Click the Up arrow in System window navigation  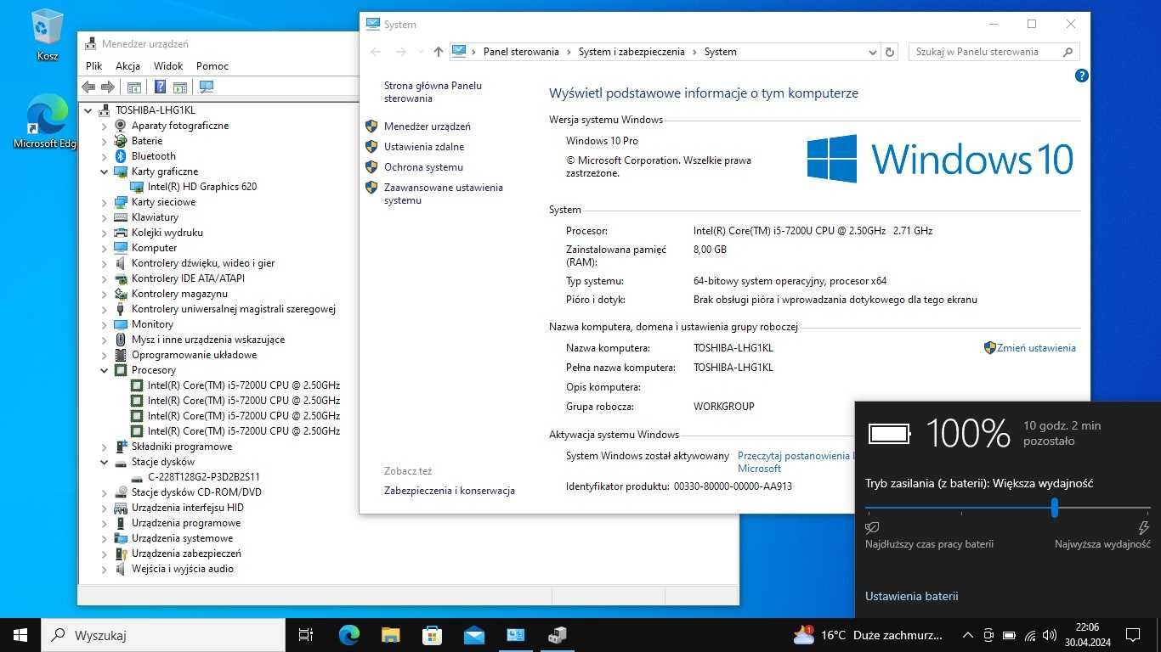(438, 52)
